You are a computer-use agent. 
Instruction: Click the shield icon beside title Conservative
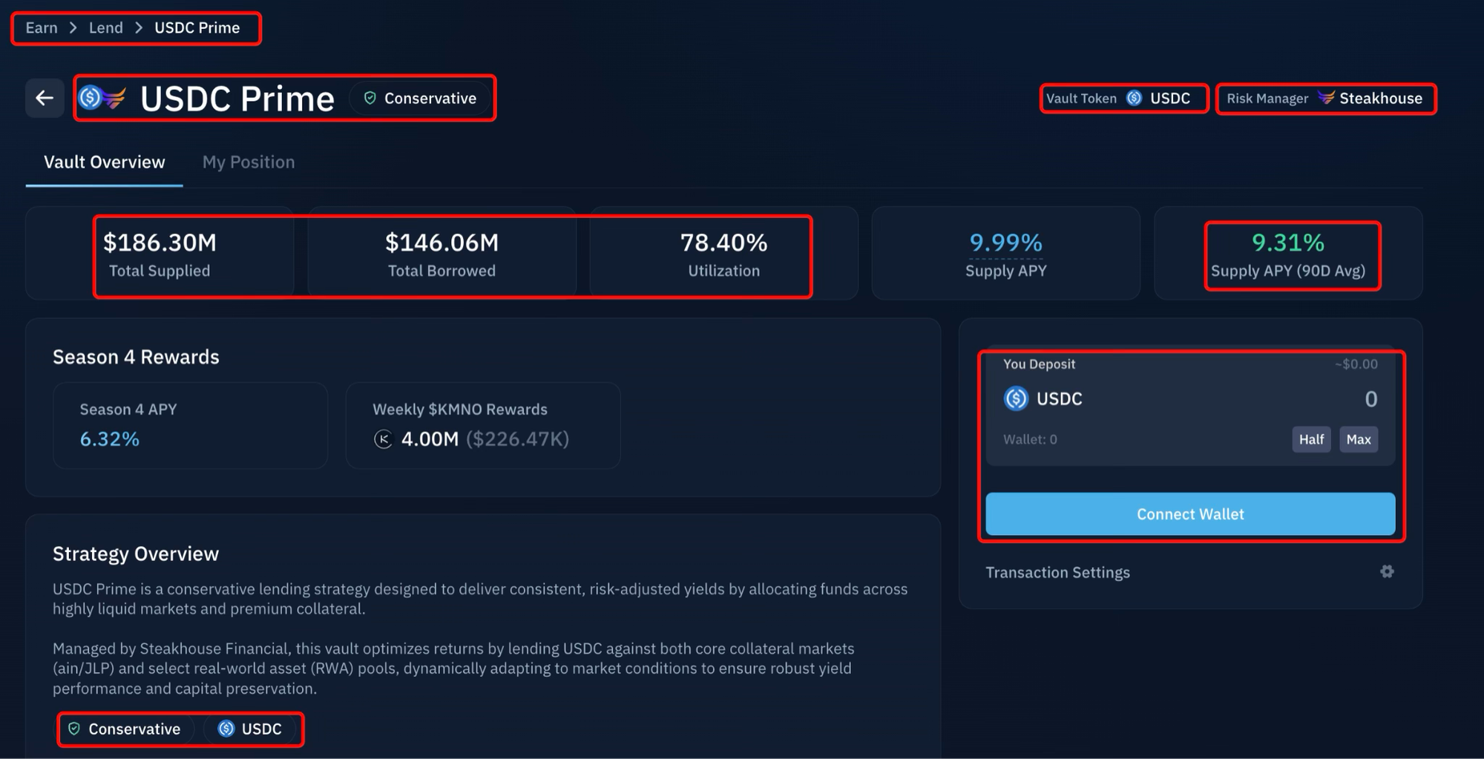(370, 98)
